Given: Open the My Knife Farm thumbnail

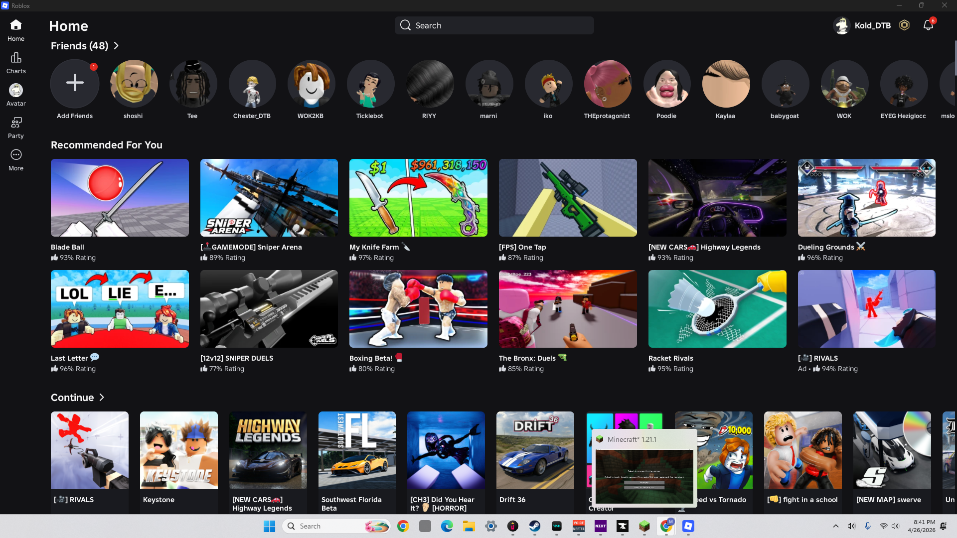Looking at the screenshot, I should [x=418, y=198].
